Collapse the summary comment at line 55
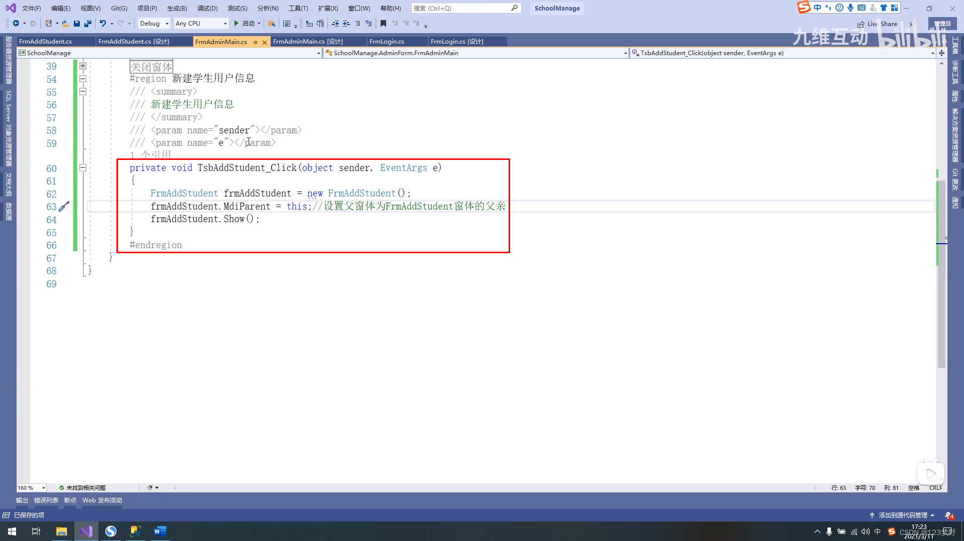Screen dimensions: 964x541 click(x=83, y=92)
